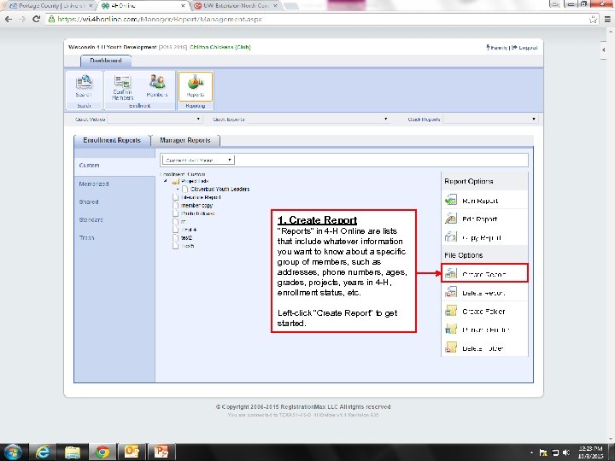Open the Quick Videos dropdown
Screen dimensions: 615x461
[x=155, y=120]
